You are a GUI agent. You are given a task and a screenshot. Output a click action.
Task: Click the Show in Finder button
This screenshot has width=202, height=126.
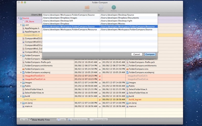point(78,120)
